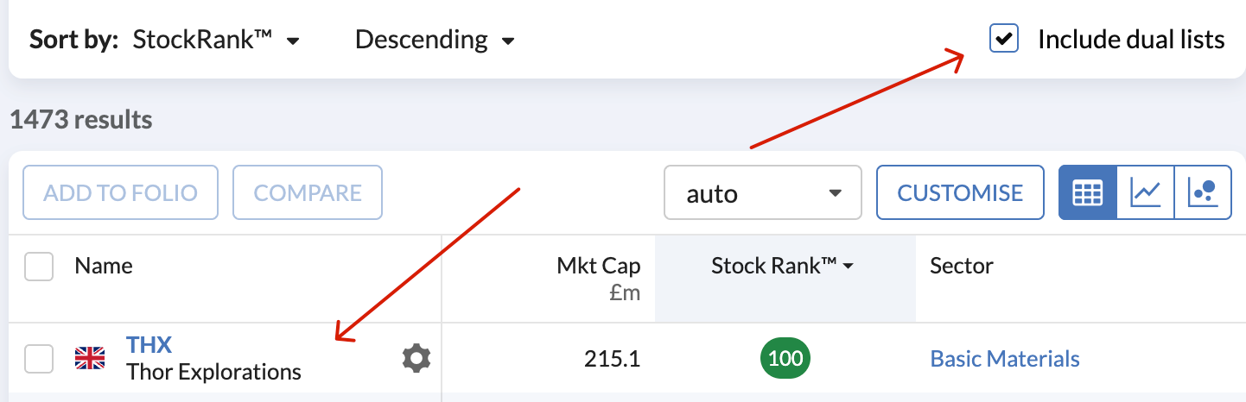Open the THX ticker link

pos(149,345)
